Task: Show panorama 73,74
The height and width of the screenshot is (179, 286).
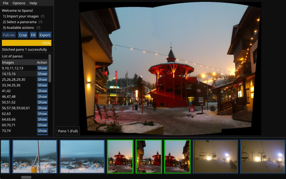Action: [x=42, y=131]
